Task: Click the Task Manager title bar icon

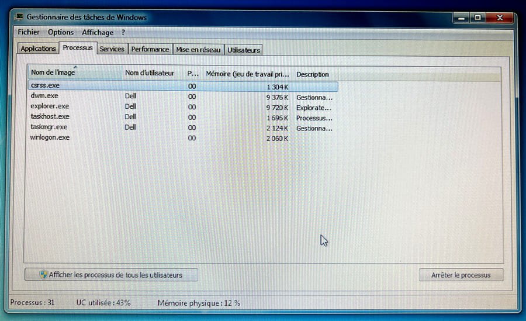Action: (19, 16)
